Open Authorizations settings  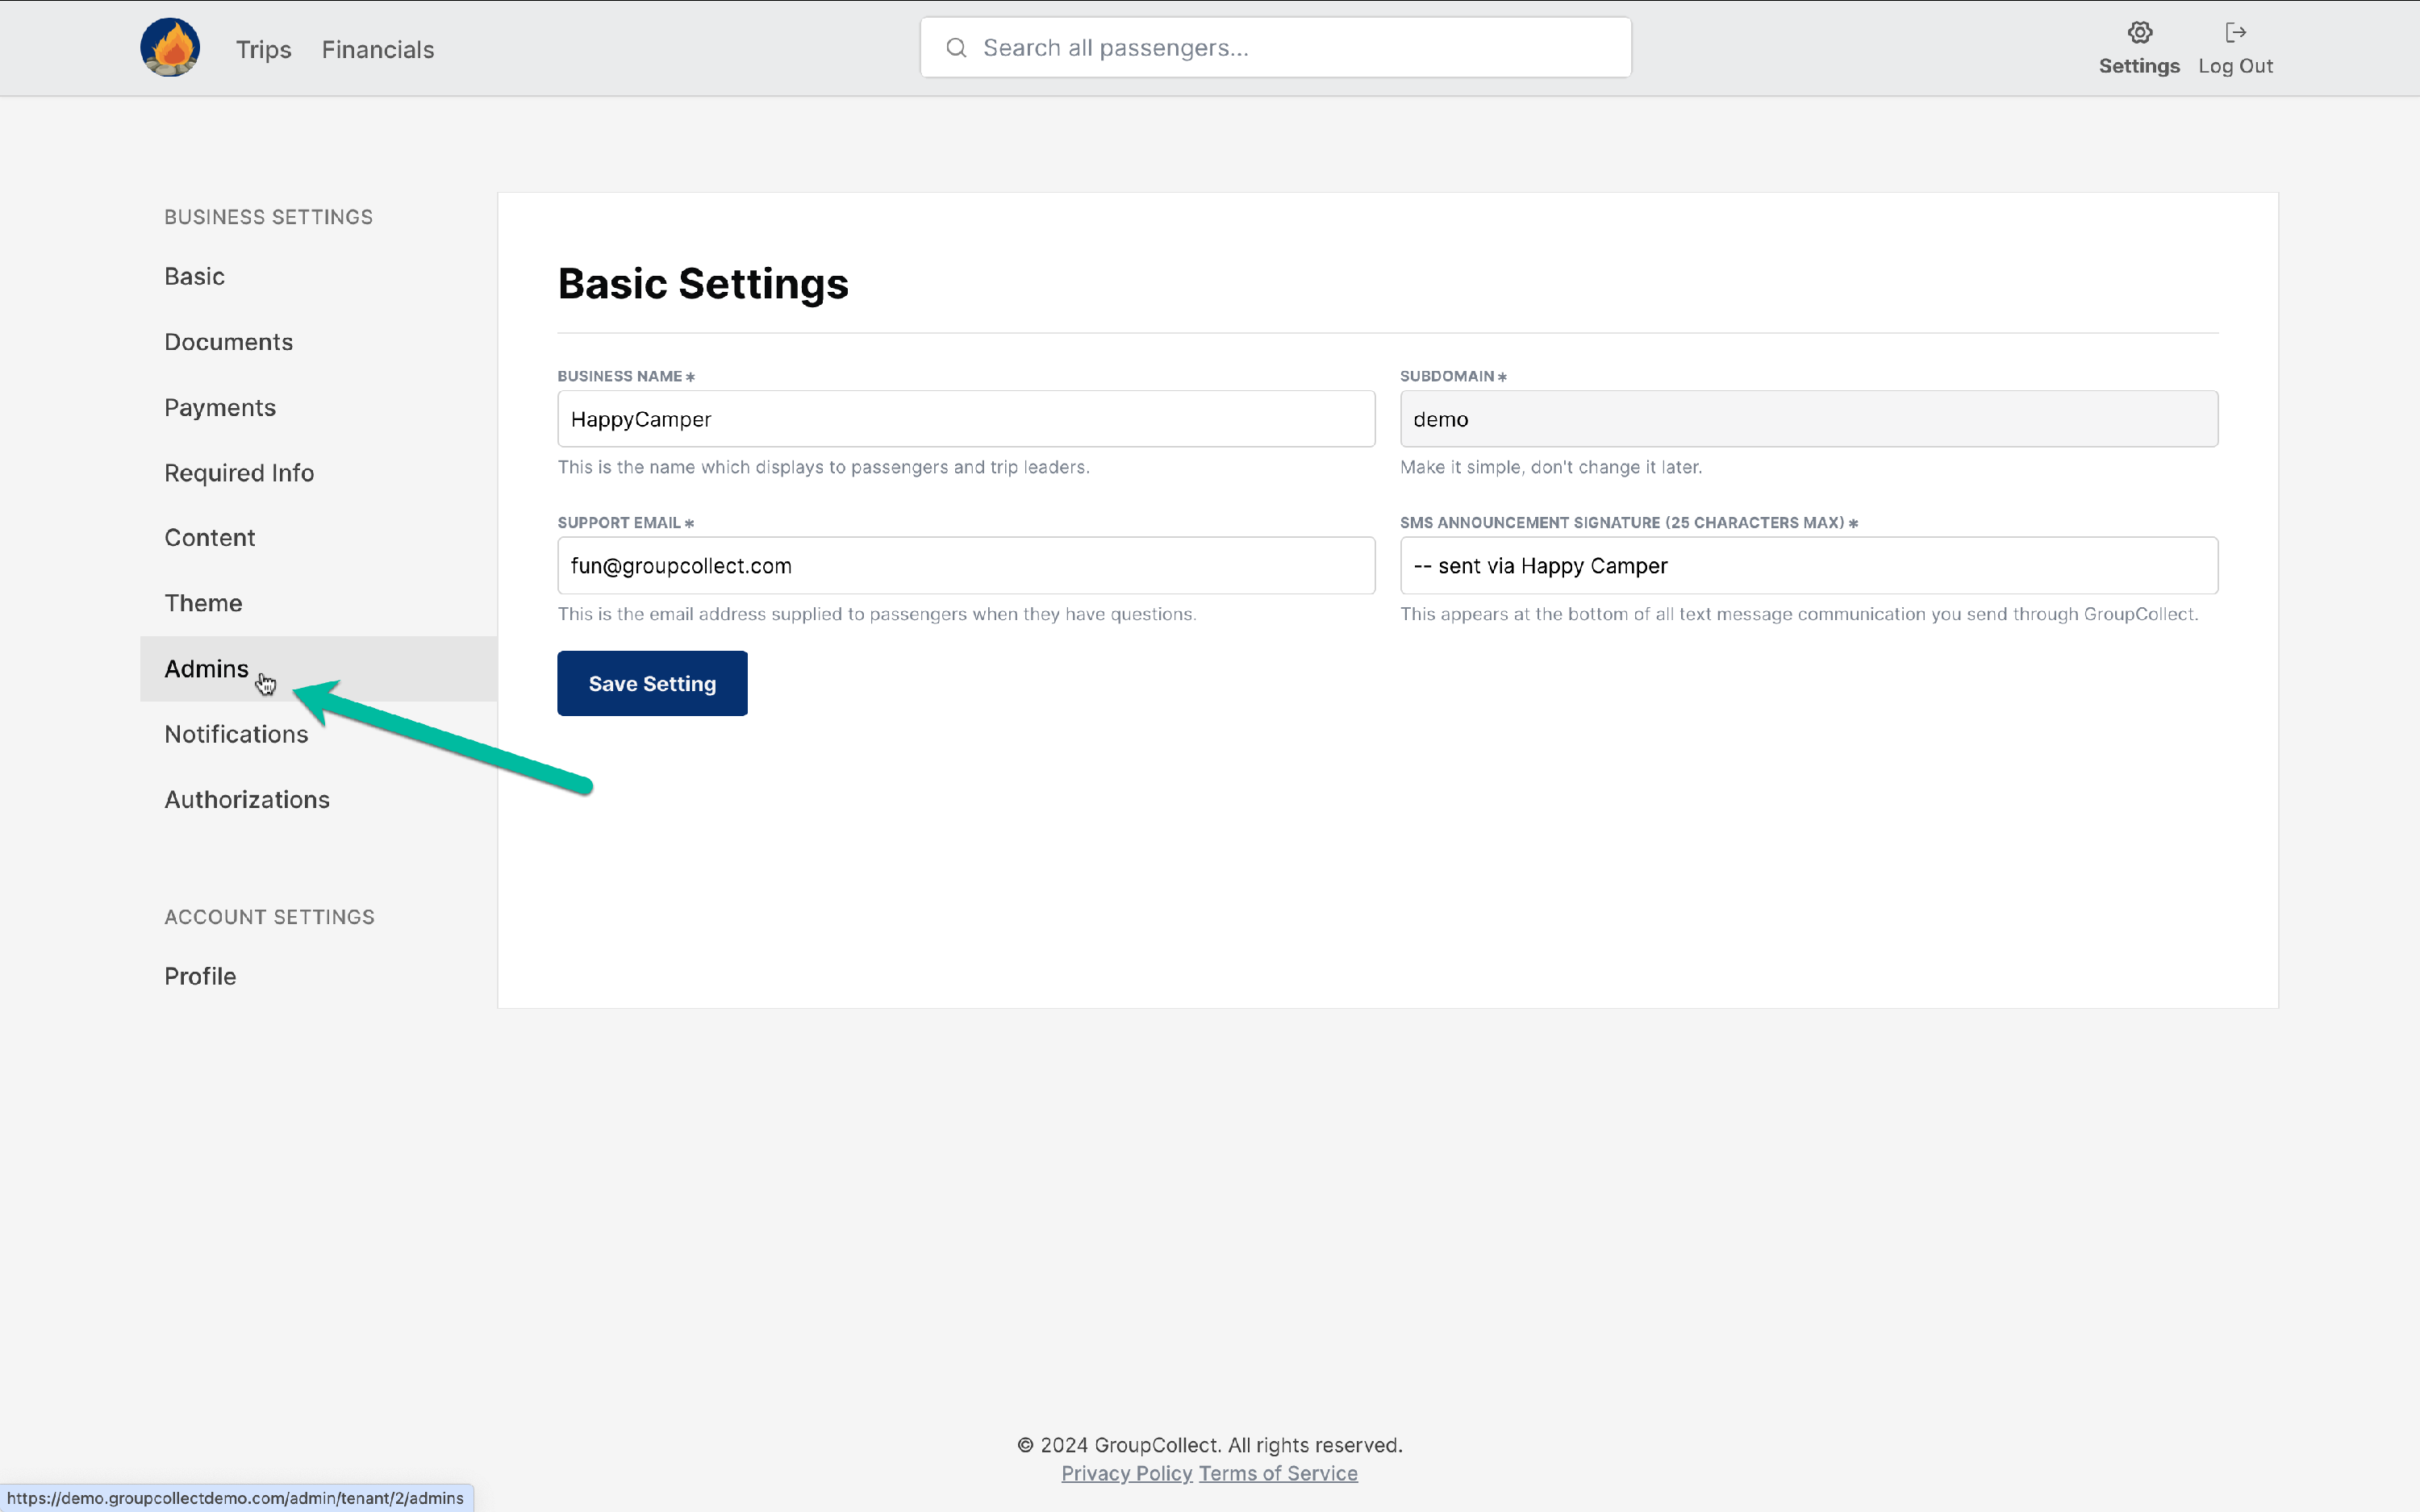point(246,799)
